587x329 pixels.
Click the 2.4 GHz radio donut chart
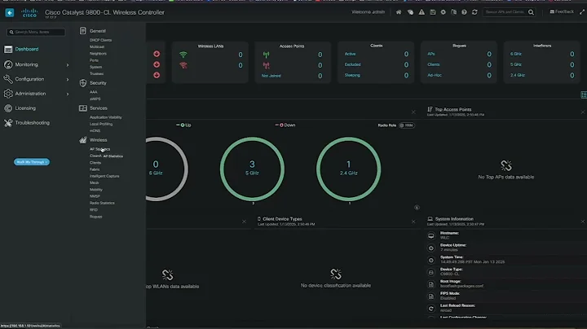[x=349, y=169]
